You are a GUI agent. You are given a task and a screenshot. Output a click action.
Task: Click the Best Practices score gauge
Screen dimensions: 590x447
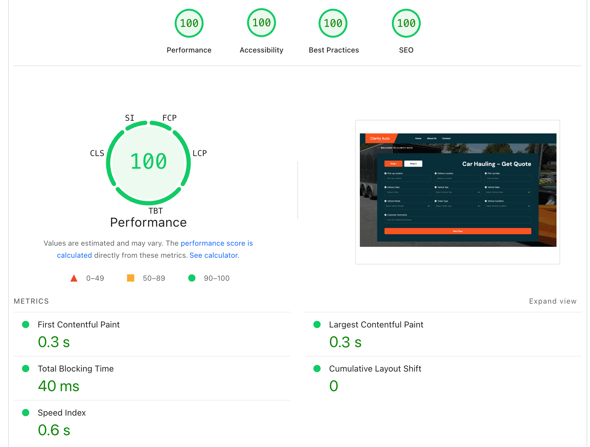333,23
